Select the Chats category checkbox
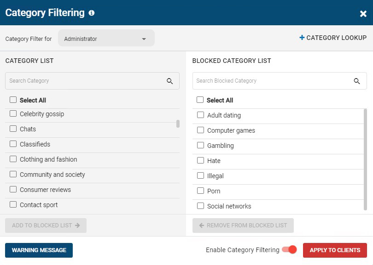 point(12,129)
